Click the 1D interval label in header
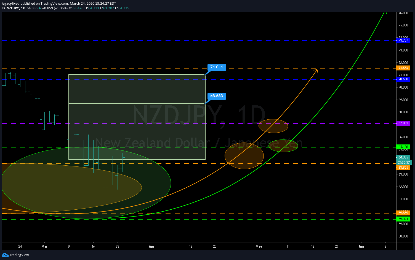Viewport: 415px width, 260px height. point(23,8)
